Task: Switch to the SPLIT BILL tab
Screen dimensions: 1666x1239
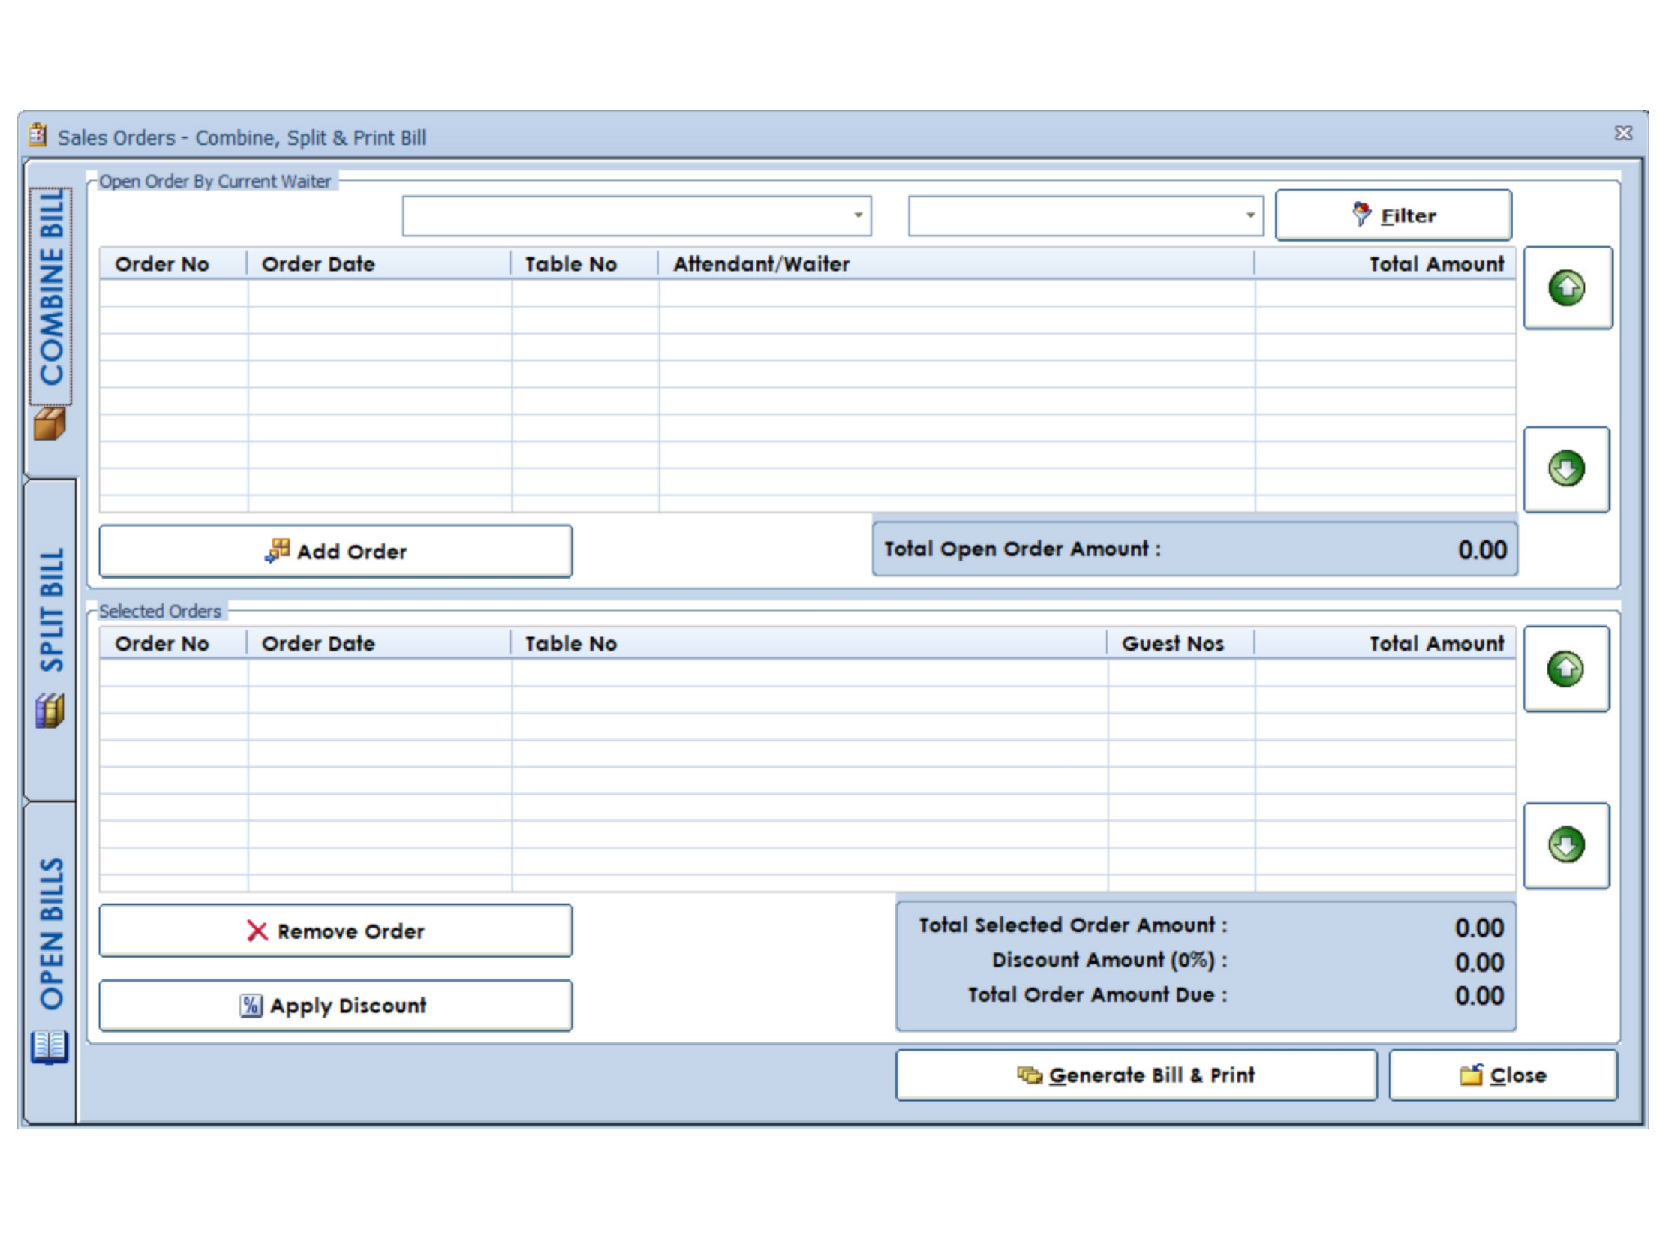Action: pos(51,609)
